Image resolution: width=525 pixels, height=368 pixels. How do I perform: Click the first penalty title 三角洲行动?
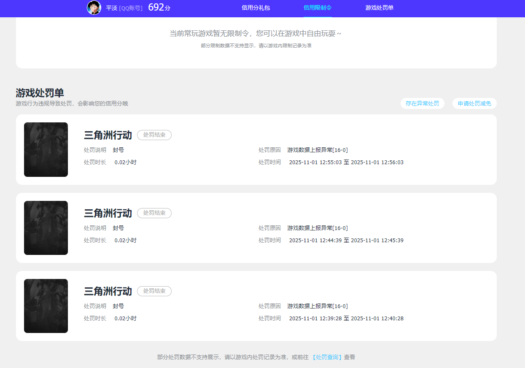pos(108,135)
